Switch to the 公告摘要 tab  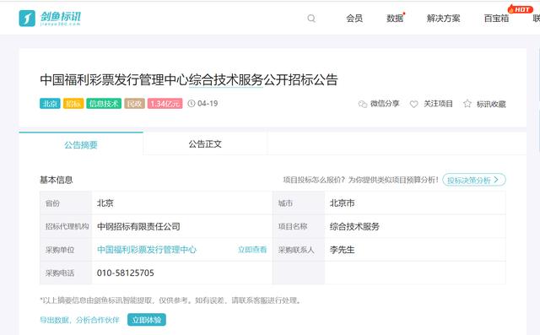tap(81, 144)
